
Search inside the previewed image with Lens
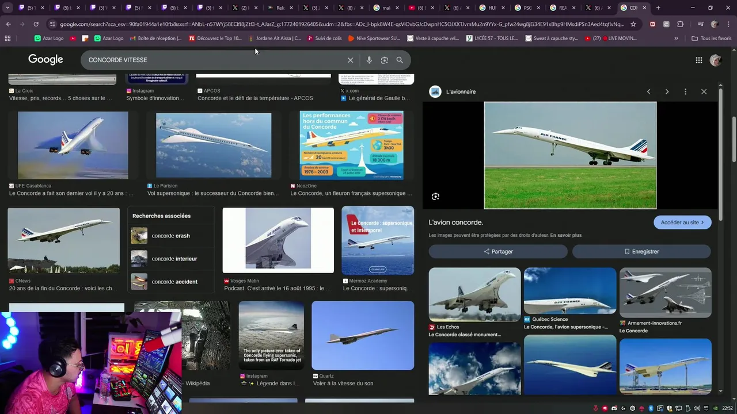coord(436,196)
